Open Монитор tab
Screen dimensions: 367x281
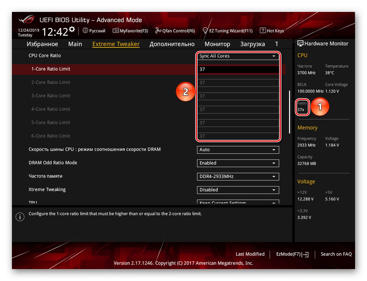pos(217,44)
